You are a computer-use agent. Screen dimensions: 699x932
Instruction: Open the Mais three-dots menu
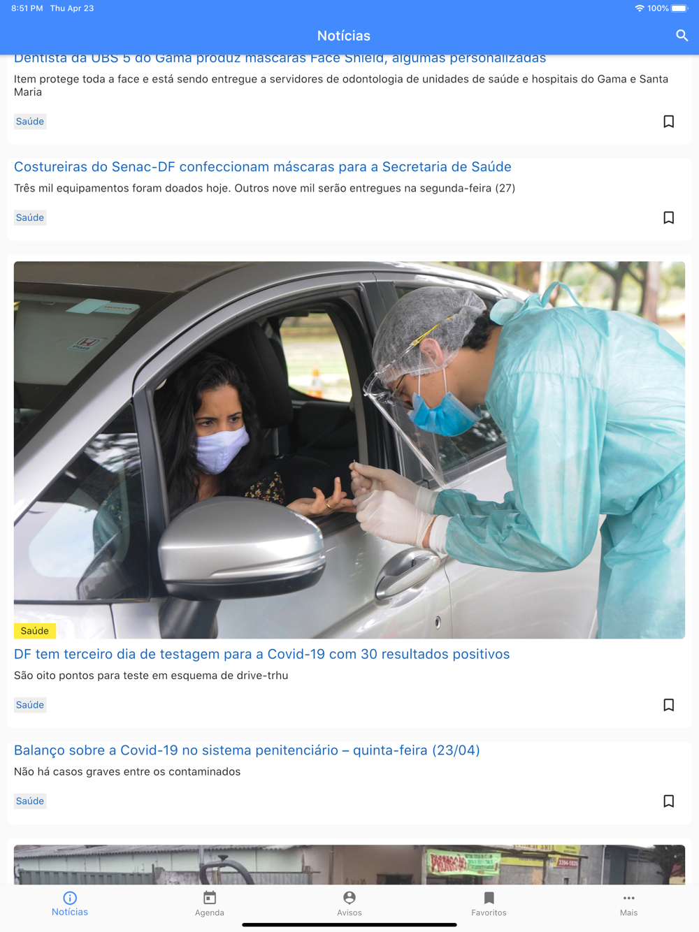(x=628, y=904)
